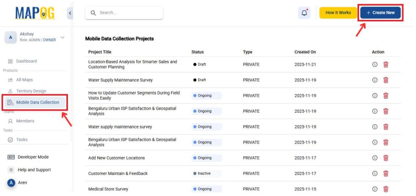This screenshot has width=416, height=196.
Task: Open info for Location-Based Analysis project
Action: 375,65
